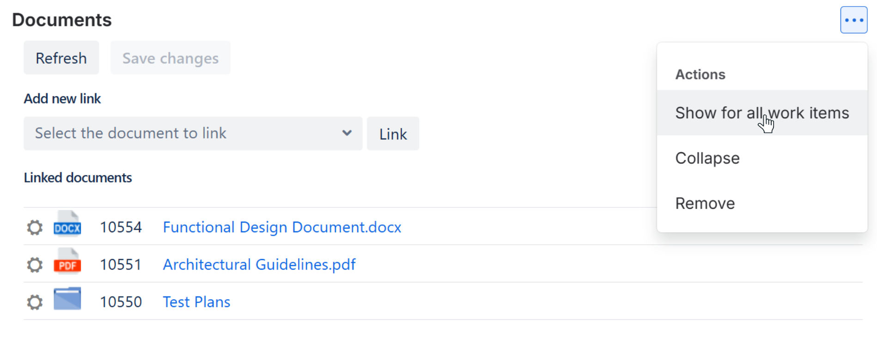
Task: Click the DOCX file type icon
Action: pyautogui.click(x=67, y=225)
